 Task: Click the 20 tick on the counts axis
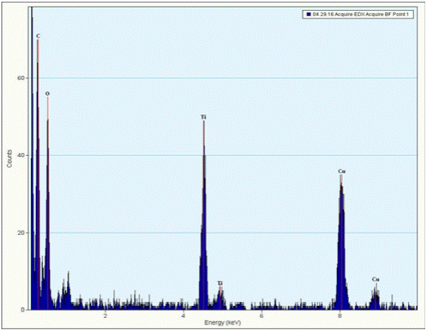pyautogui.click(x=21, y=233)
